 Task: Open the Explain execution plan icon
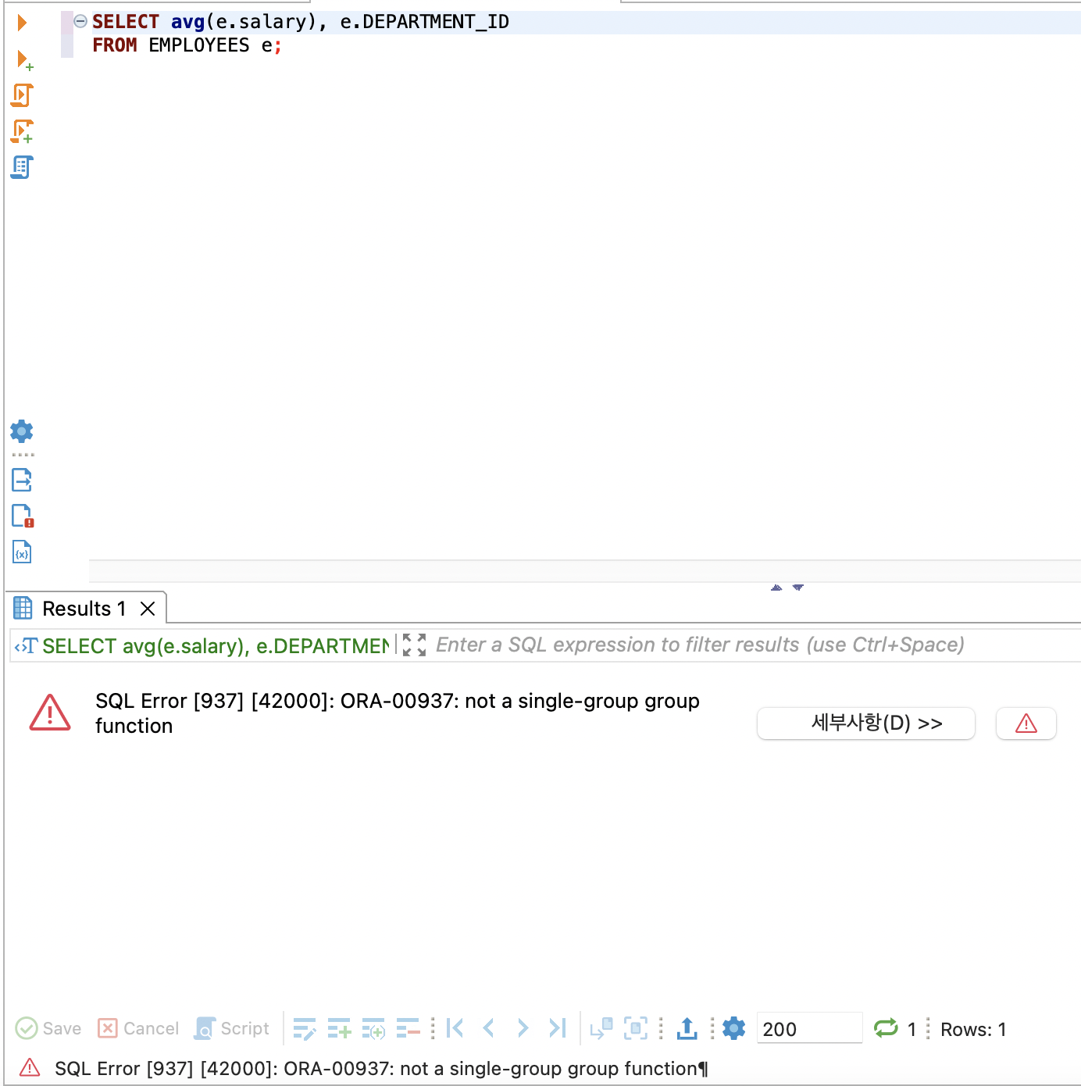coord(22,167)
